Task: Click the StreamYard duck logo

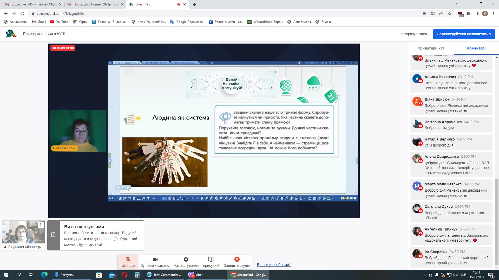Action: 11,34
